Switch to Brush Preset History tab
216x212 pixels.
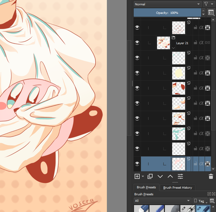(178, 188)
